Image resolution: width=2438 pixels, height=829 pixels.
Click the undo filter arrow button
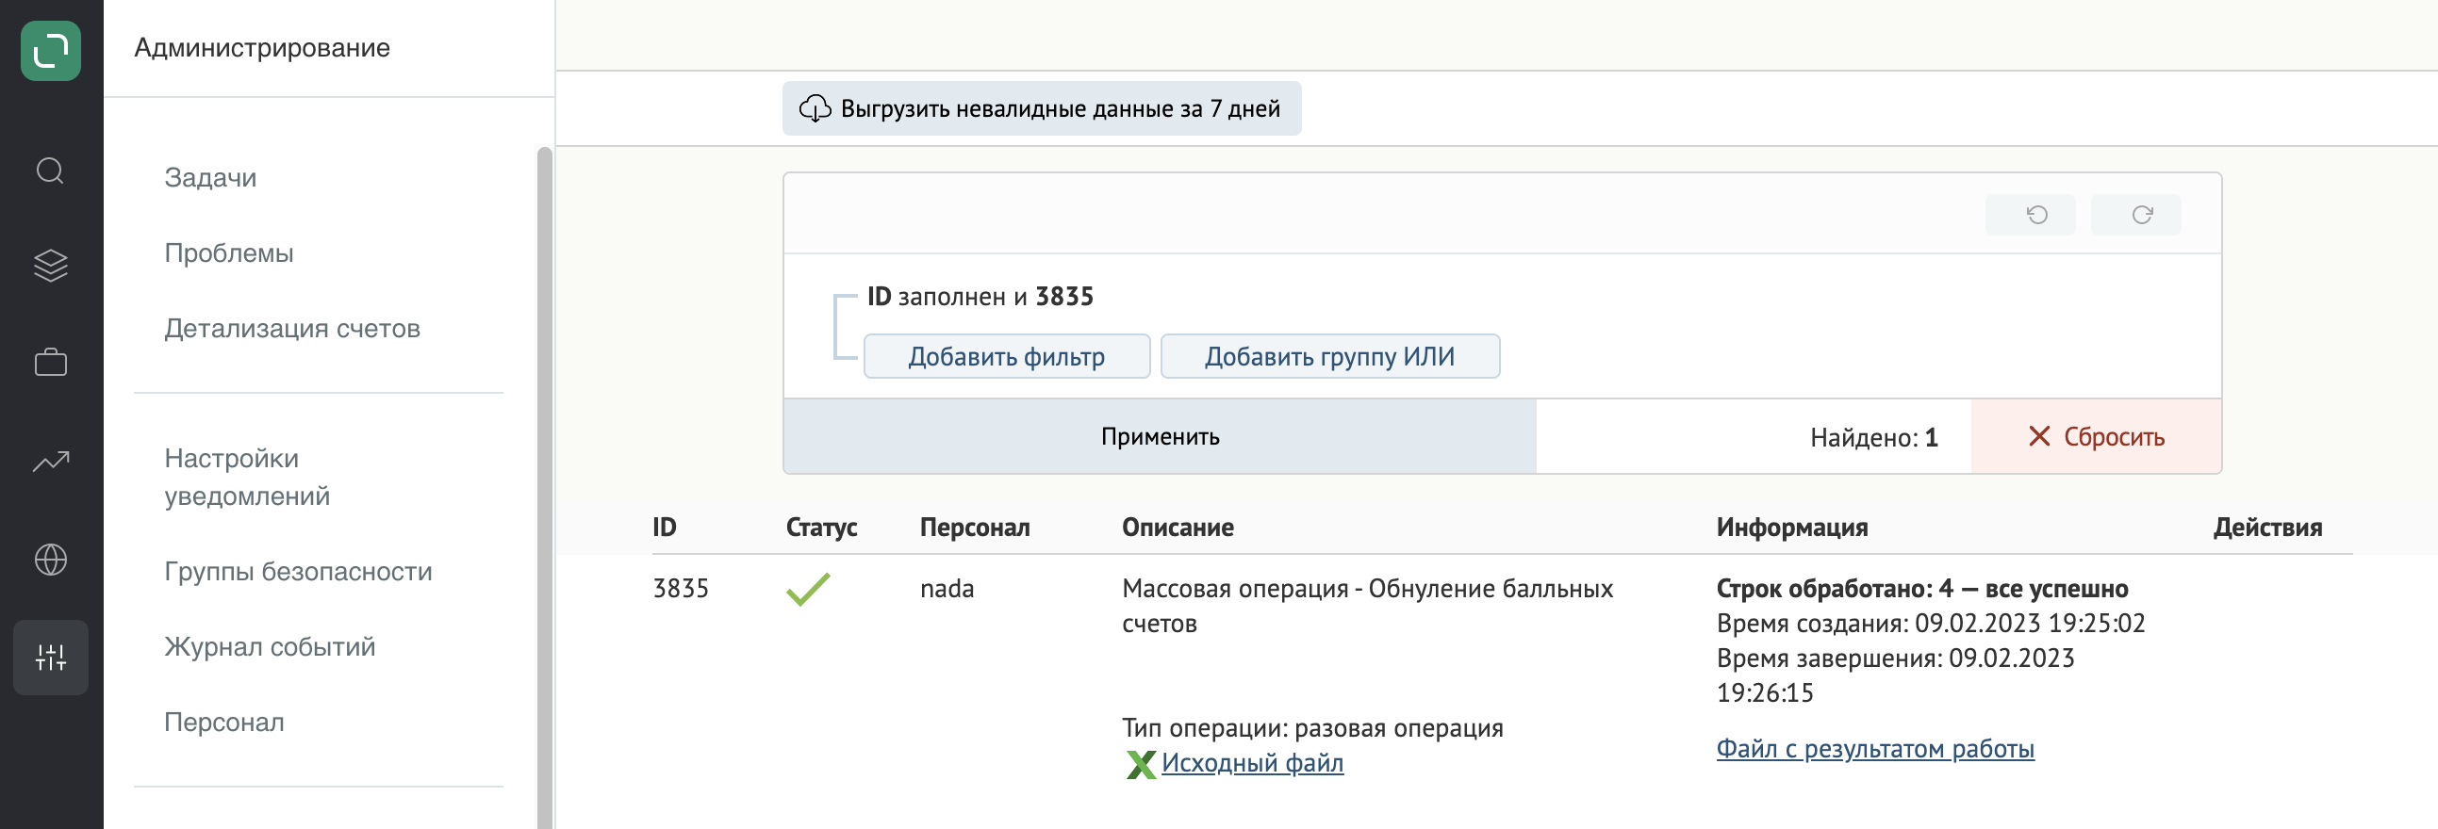coord(2030,215)
